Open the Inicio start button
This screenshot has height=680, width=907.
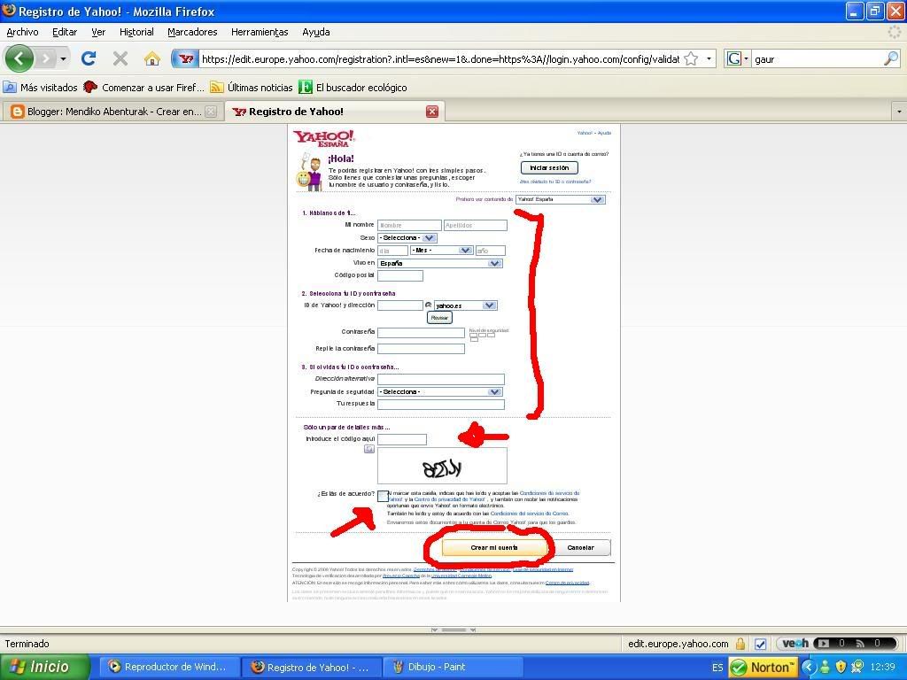click(44, 667)
